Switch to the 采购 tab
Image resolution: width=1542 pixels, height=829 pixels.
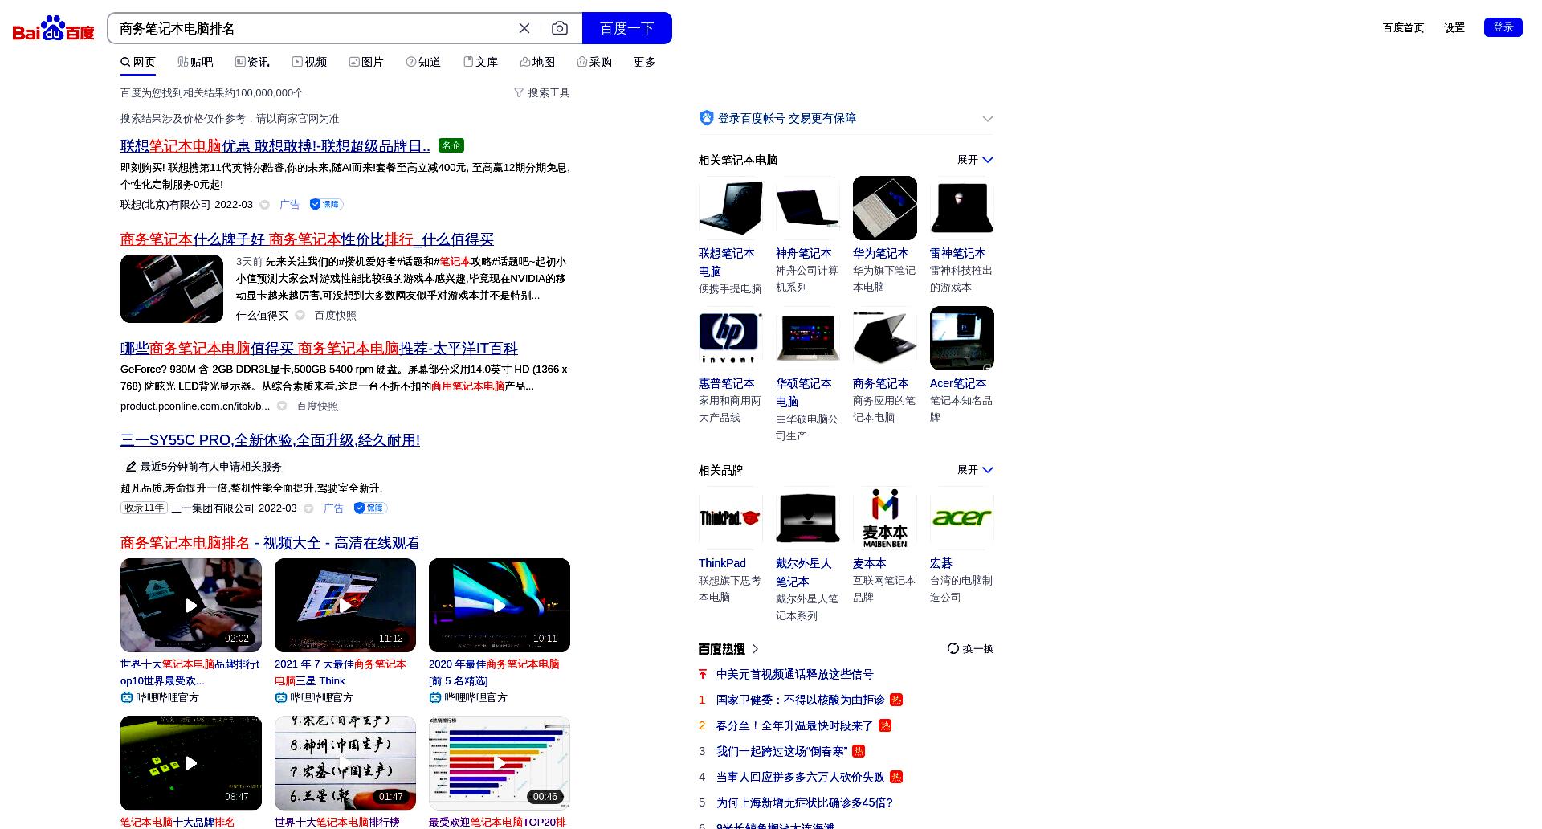[594, 62]
